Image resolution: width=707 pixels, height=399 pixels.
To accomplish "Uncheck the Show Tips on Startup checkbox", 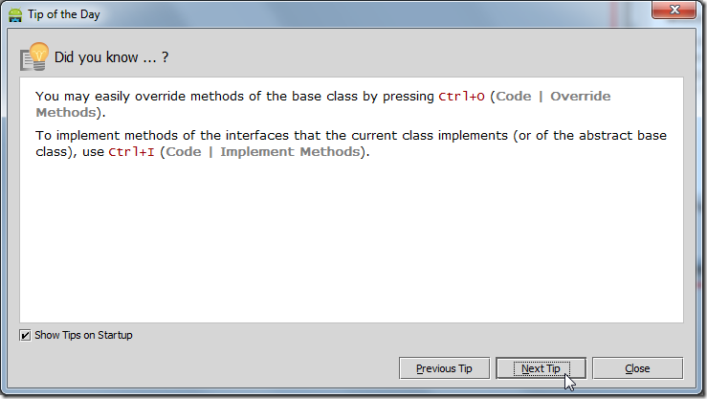I will click(x=26, y=336).
